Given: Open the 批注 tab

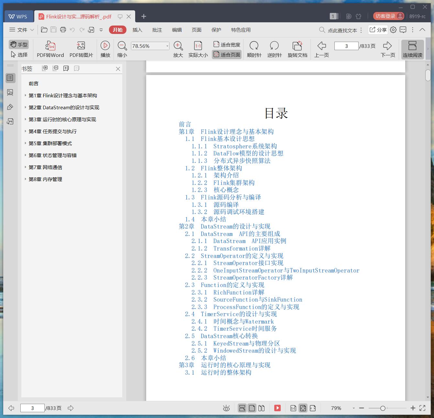Looking at the screenshot, I should (x=157, y=30).
